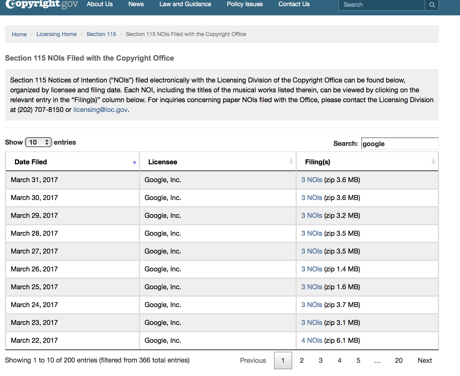This screenshot has height=376, width=460.
Task: Sort table by Filing(s) column arrows
Action: (433, 161)
